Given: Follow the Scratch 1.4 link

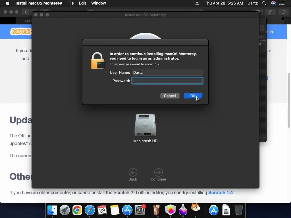Looking at the screenshot, I should 221,193.
